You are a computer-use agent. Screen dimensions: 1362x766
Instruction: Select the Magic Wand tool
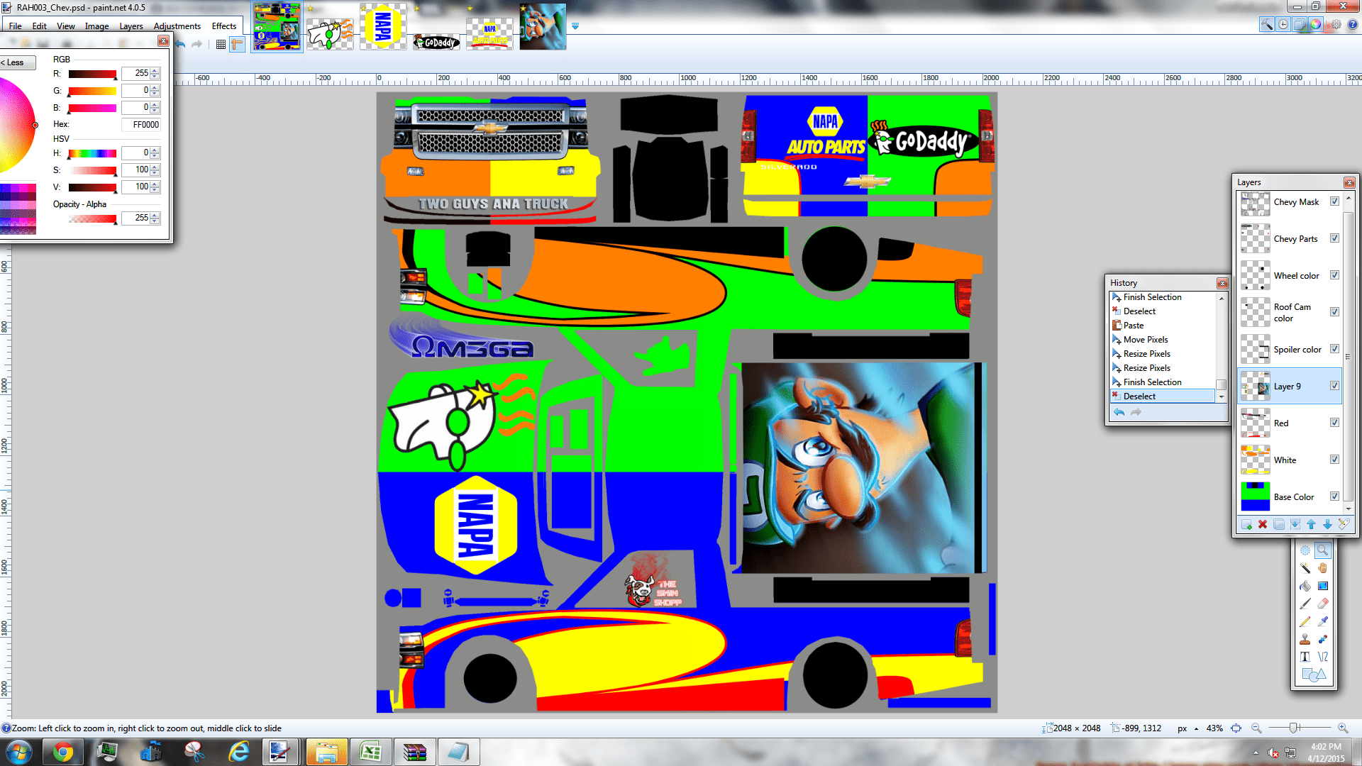pyautogui.click(x=1305, y=568)
